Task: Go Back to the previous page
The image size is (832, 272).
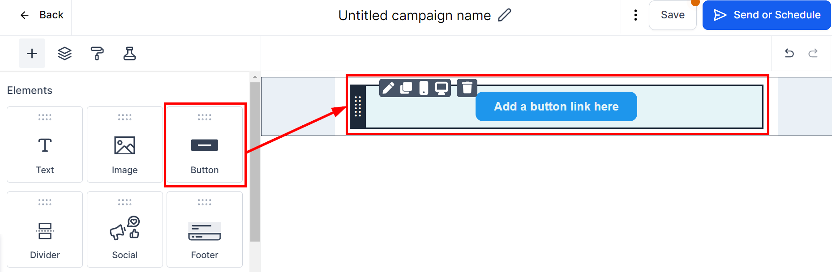Action: (x=42, y=15)
